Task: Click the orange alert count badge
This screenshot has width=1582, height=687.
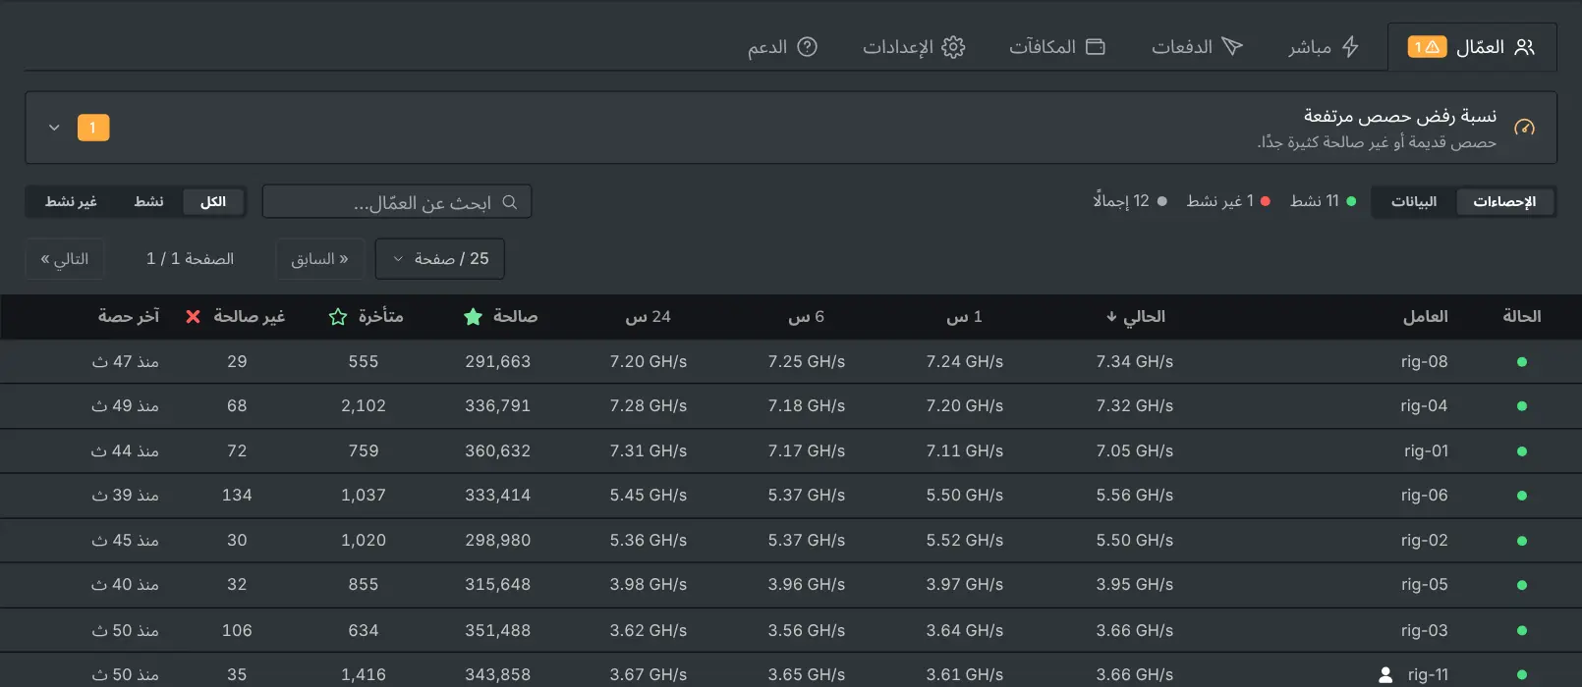Action: coord(93,128)
